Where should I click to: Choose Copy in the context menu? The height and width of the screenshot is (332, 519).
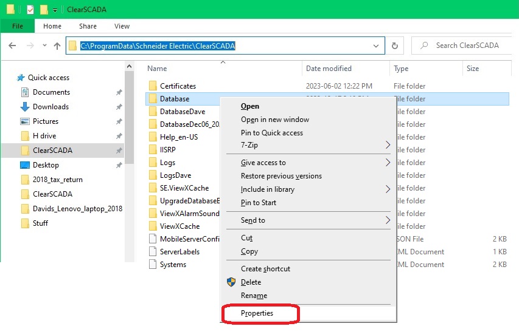point(249,251)
